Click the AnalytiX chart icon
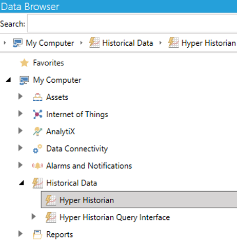The image size is (237, 241). 37,132
